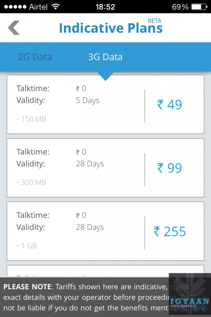Choose the ₹ 99 plan price

pos(170,168)
